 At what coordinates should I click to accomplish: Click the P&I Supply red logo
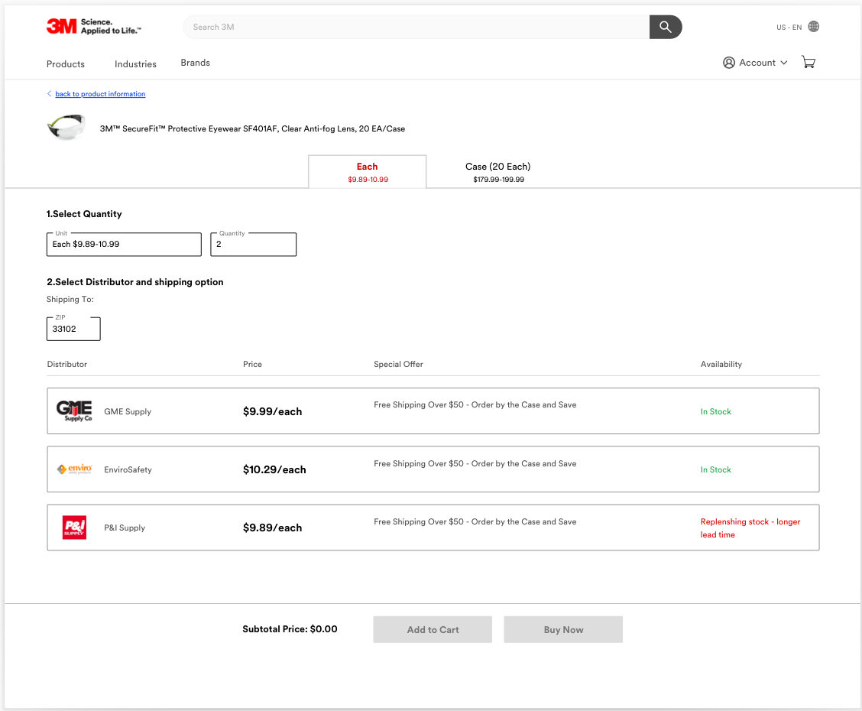tap(74, 528)
